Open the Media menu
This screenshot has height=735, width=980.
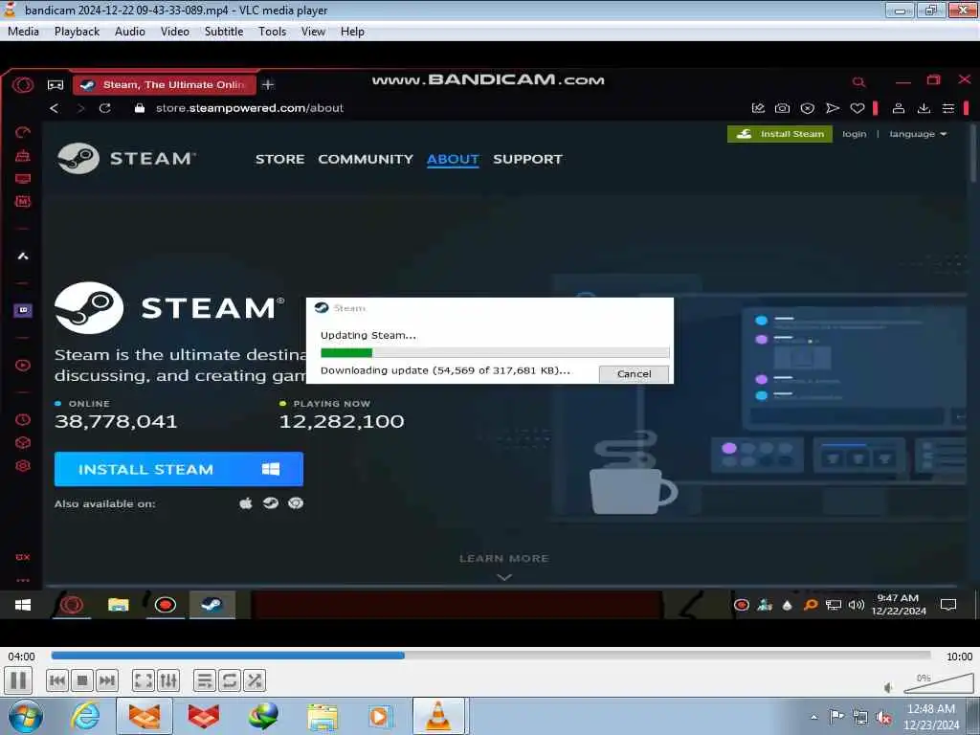(x=23, y=32)
